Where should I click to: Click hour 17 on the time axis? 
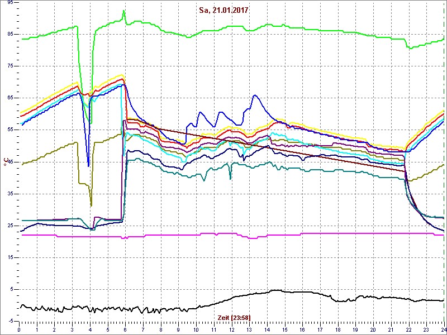320,329
